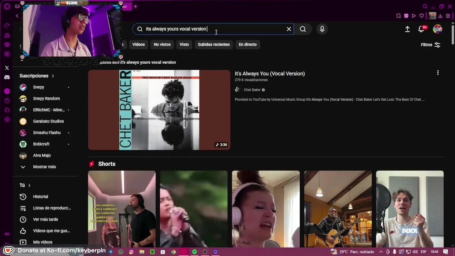Screen dimensions: 455x256
Task: Click the browser tab search magnifier
Action: pyautogui.click(x=425, y=6)
